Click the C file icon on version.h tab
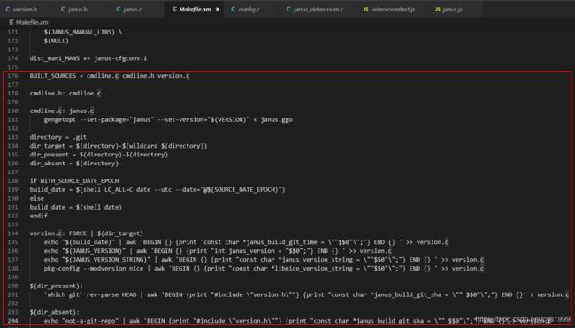 (x=8, y=10)
